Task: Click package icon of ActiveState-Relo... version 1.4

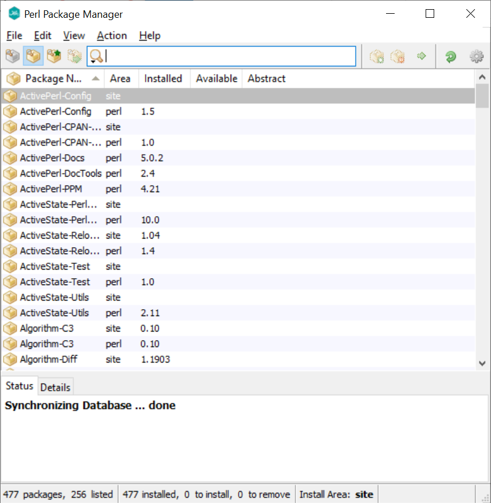Action: click(10, 251)
